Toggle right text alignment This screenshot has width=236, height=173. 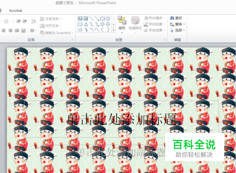tap(10, 30)
